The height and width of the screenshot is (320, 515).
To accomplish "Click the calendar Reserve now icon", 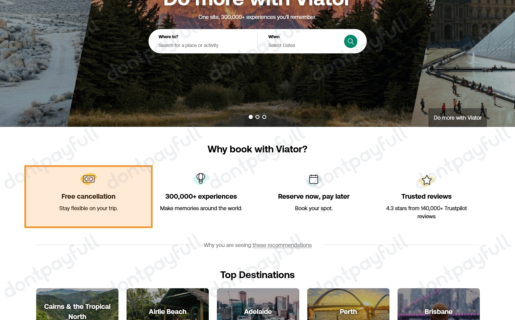I will click(313, 179).
